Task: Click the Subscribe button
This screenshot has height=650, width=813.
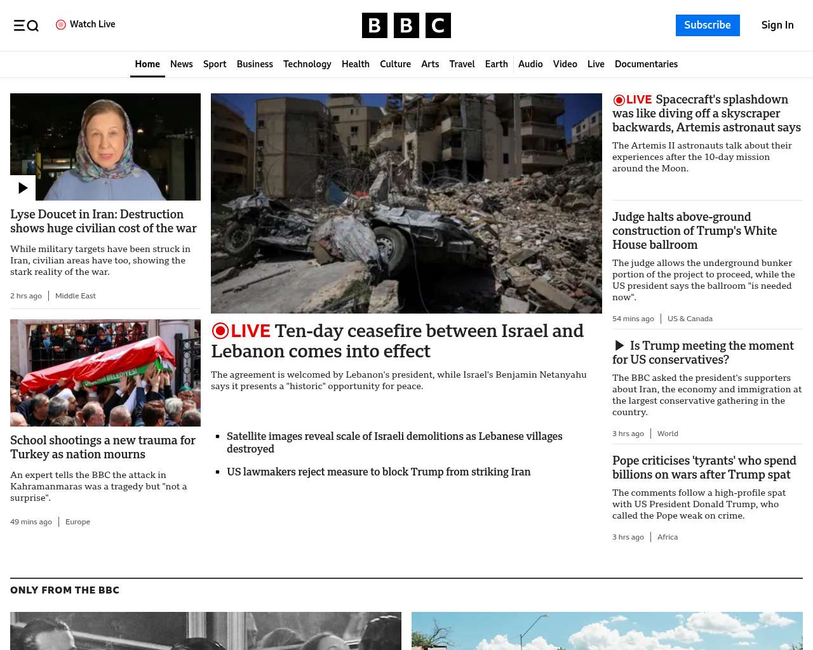Action: (708, 25)
